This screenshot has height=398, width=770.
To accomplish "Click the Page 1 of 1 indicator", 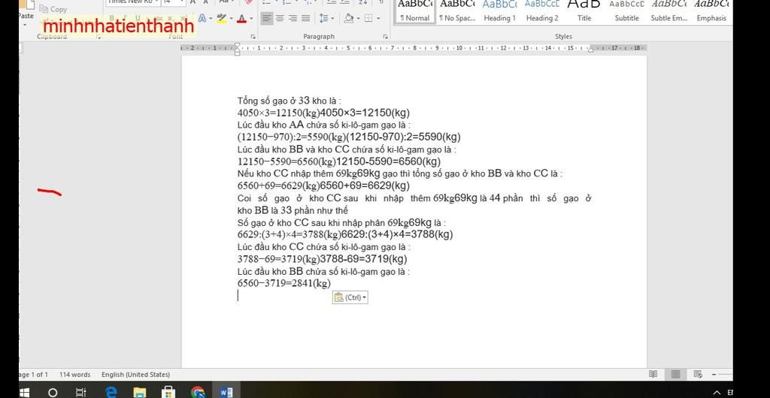I will point(33,375).
